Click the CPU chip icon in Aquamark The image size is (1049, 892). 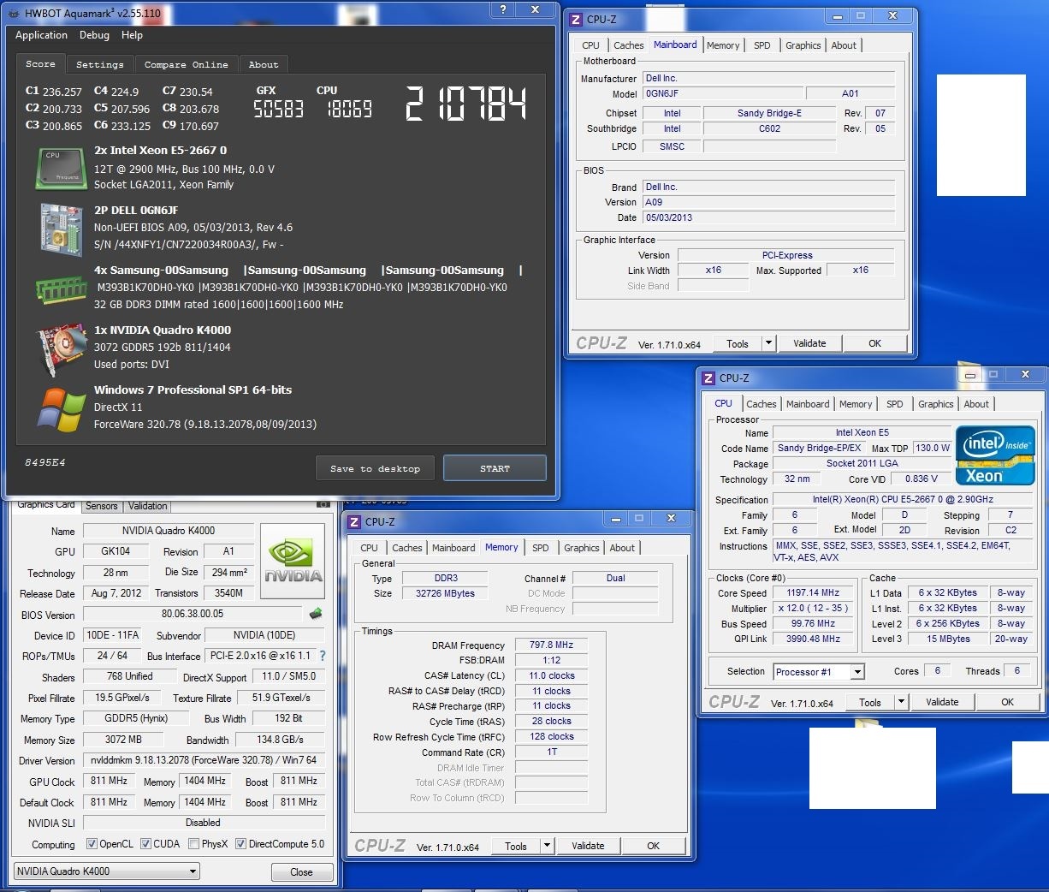pos(60,169)
